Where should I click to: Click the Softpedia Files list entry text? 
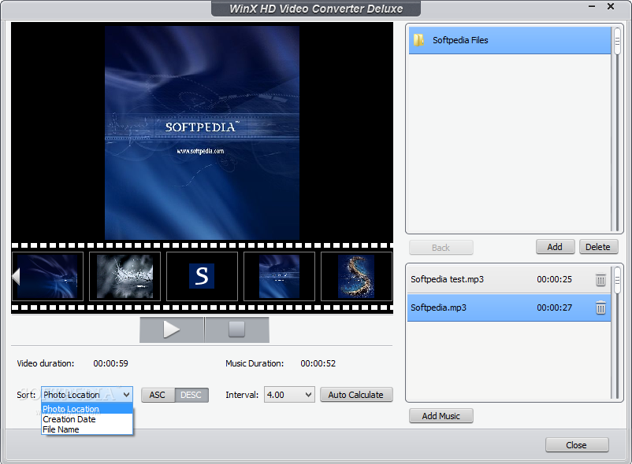tap(460, 40)
